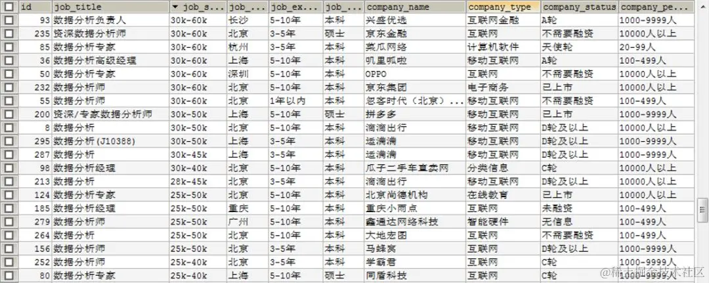Tick the checkbox for the OPPO row
Screen dimensions: 709x283
point(9,74)
